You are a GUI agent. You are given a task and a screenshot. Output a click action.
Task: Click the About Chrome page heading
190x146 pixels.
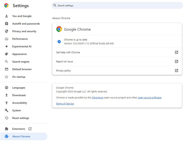(x=61, y=18)
